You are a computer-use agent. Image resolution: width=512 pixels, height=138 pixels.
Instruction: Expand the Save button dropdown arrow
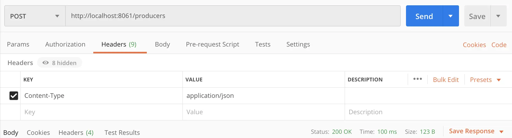pos(498,16)
